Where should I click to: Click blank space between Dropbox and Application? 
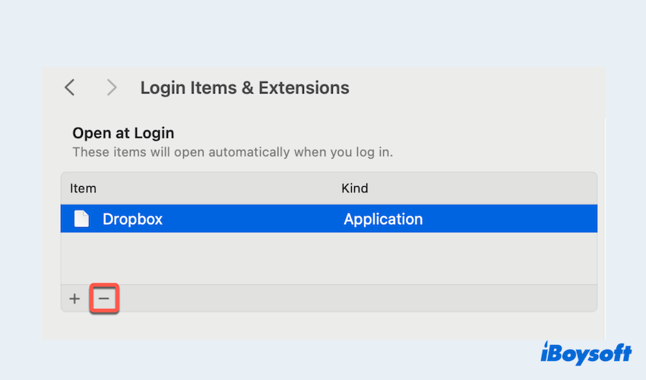pyautogui.click(x=251, y=219)
